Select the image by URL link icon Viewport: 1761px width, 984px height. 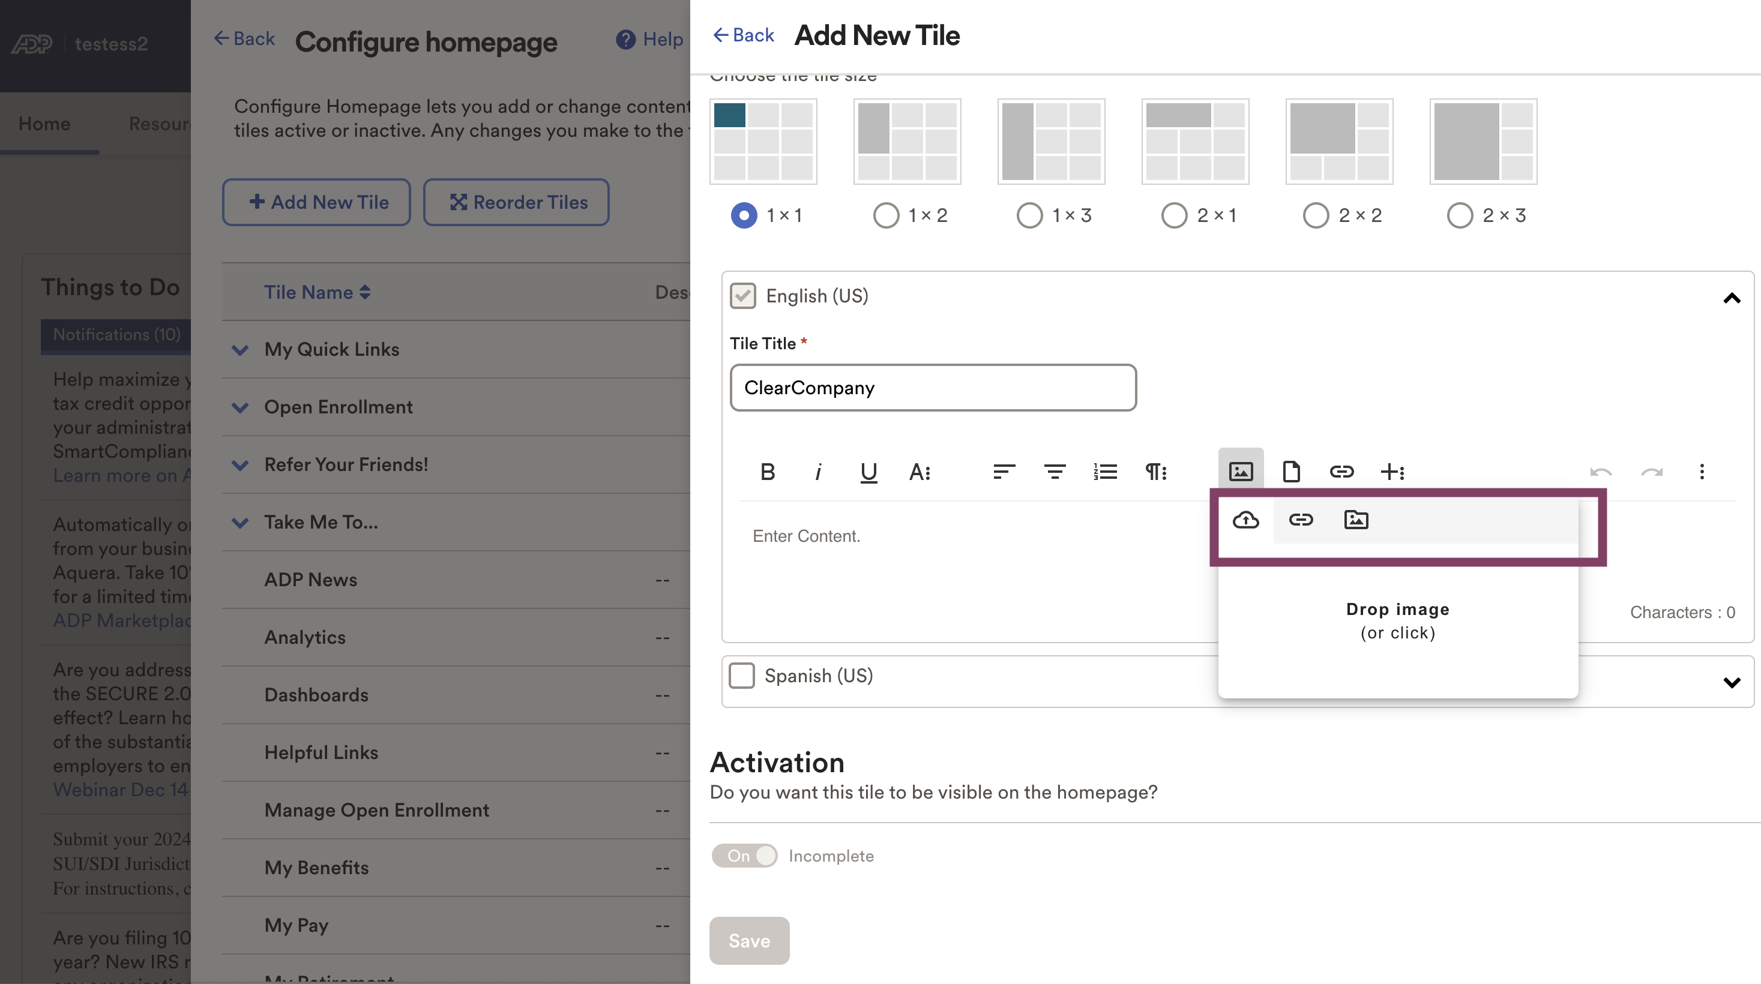[1301, 520]
